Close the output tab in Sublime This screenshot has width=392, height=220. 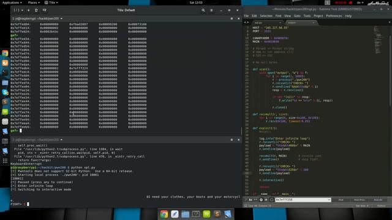click(x=313, y=23)
